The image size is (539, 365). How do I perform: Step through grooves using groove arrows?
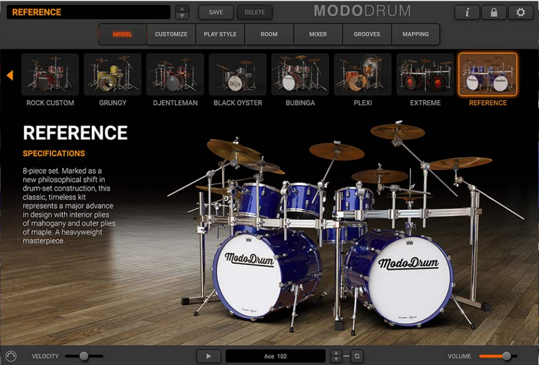336,357
